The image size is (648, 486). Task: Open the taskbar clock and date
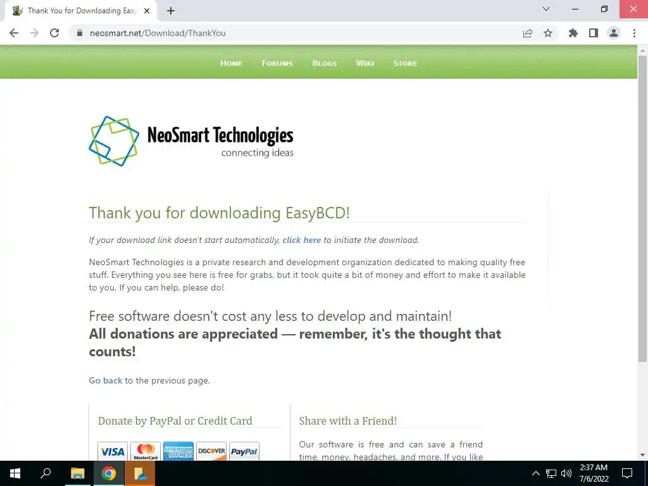pyautogui.click(x=594, y=473)
